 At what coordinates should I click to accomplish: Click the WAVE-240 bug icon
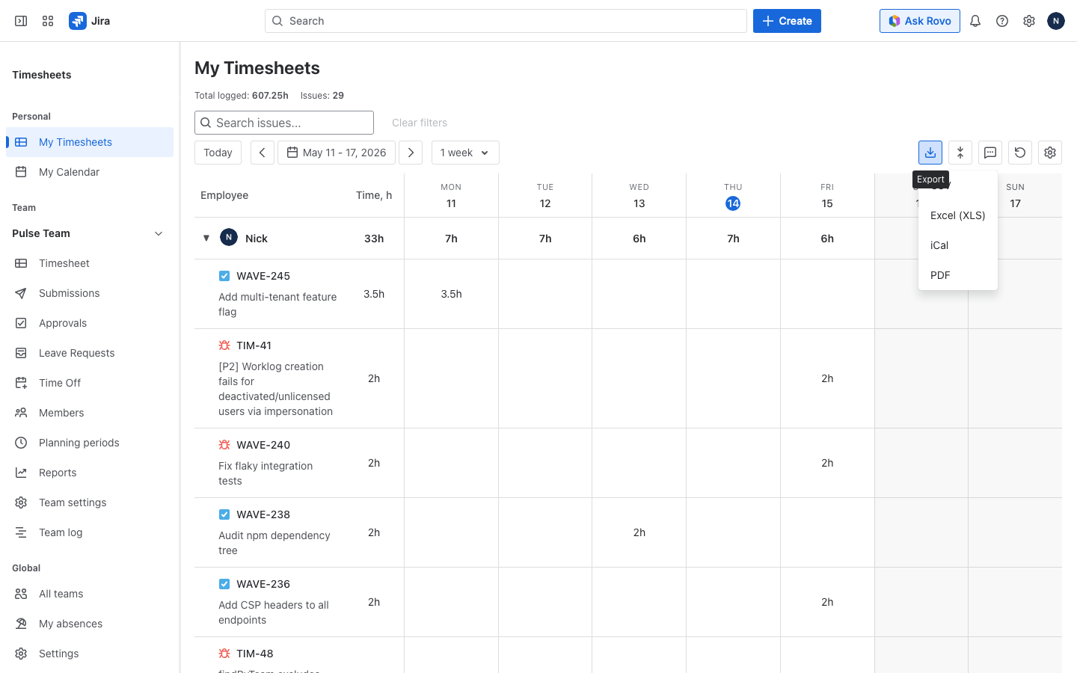click(224, 445)
